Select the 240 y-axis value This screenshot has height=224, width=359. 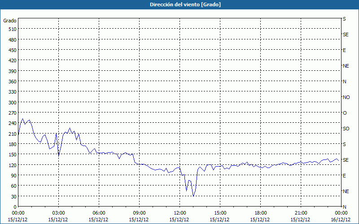13,123
